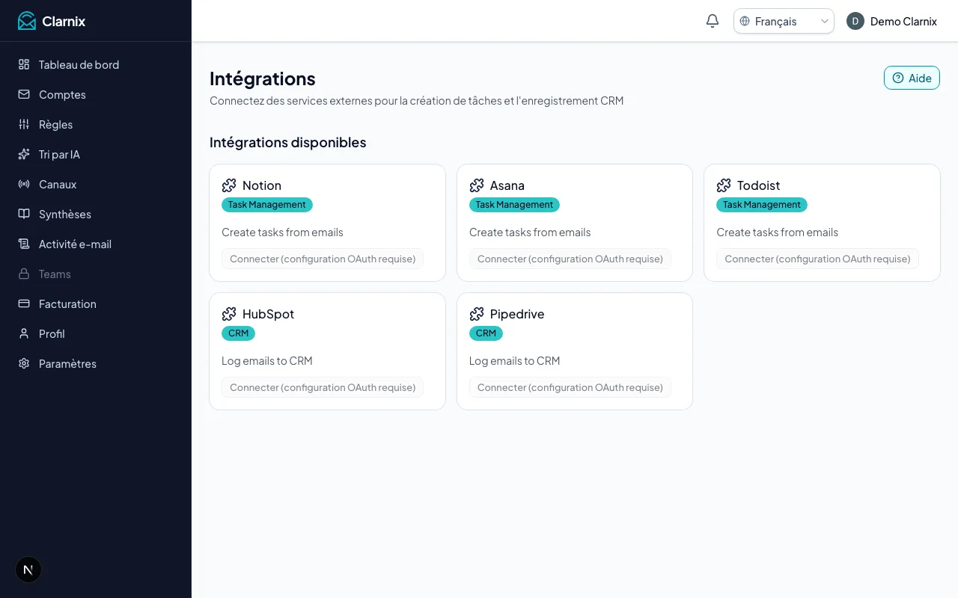The image size is (958, 598).
Task: Go to Tableau de bord
Action: (x=96, y=64)
